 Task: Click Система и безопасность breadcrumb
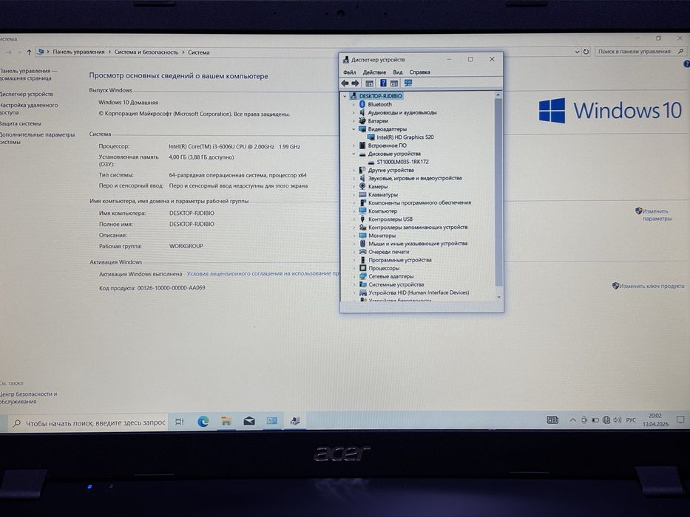[146, 52]
